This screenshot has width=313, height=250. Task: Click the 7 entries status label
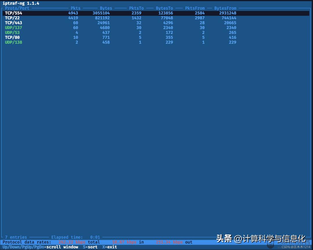(15, 237)
